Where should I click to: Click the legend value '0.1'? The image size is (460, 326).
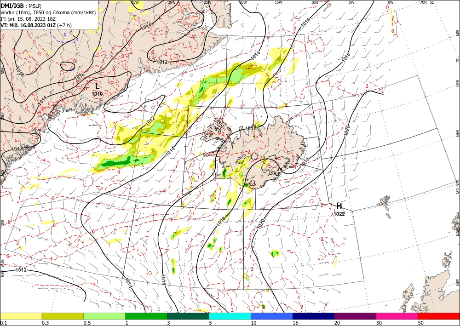[x=4, y=323]
